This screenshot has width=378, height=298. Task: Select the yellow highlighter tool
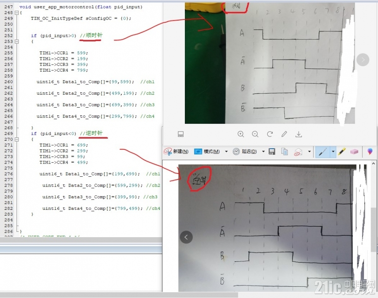coord(342,151)
